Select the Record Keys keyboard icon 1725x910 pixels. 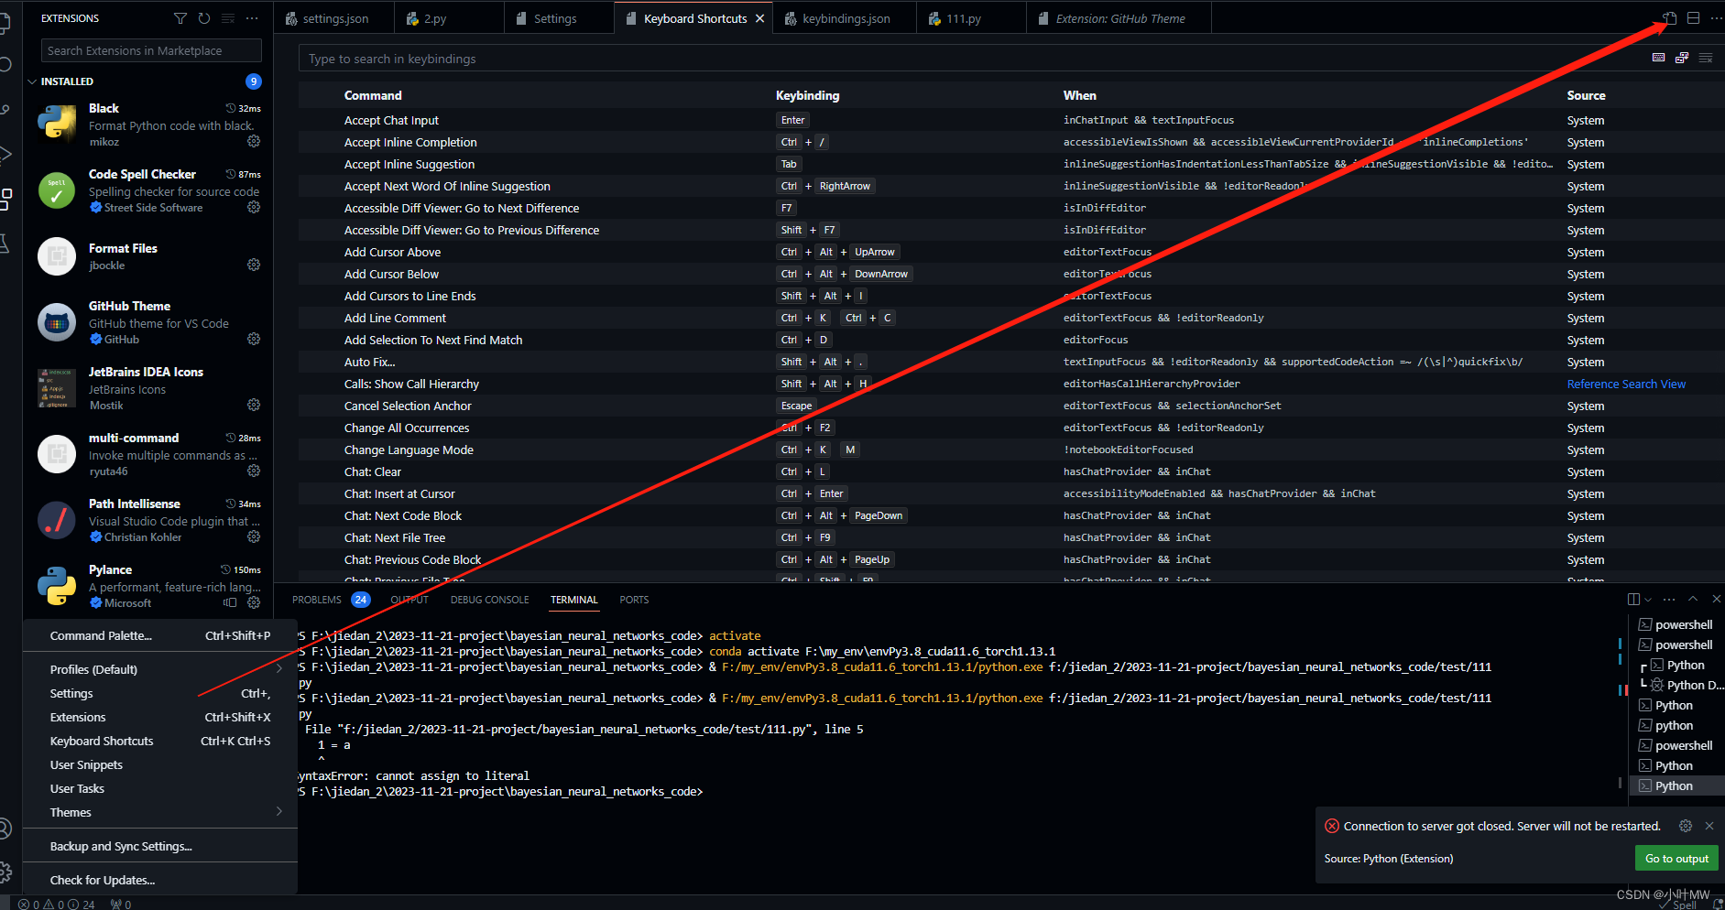coord(1658,57)
